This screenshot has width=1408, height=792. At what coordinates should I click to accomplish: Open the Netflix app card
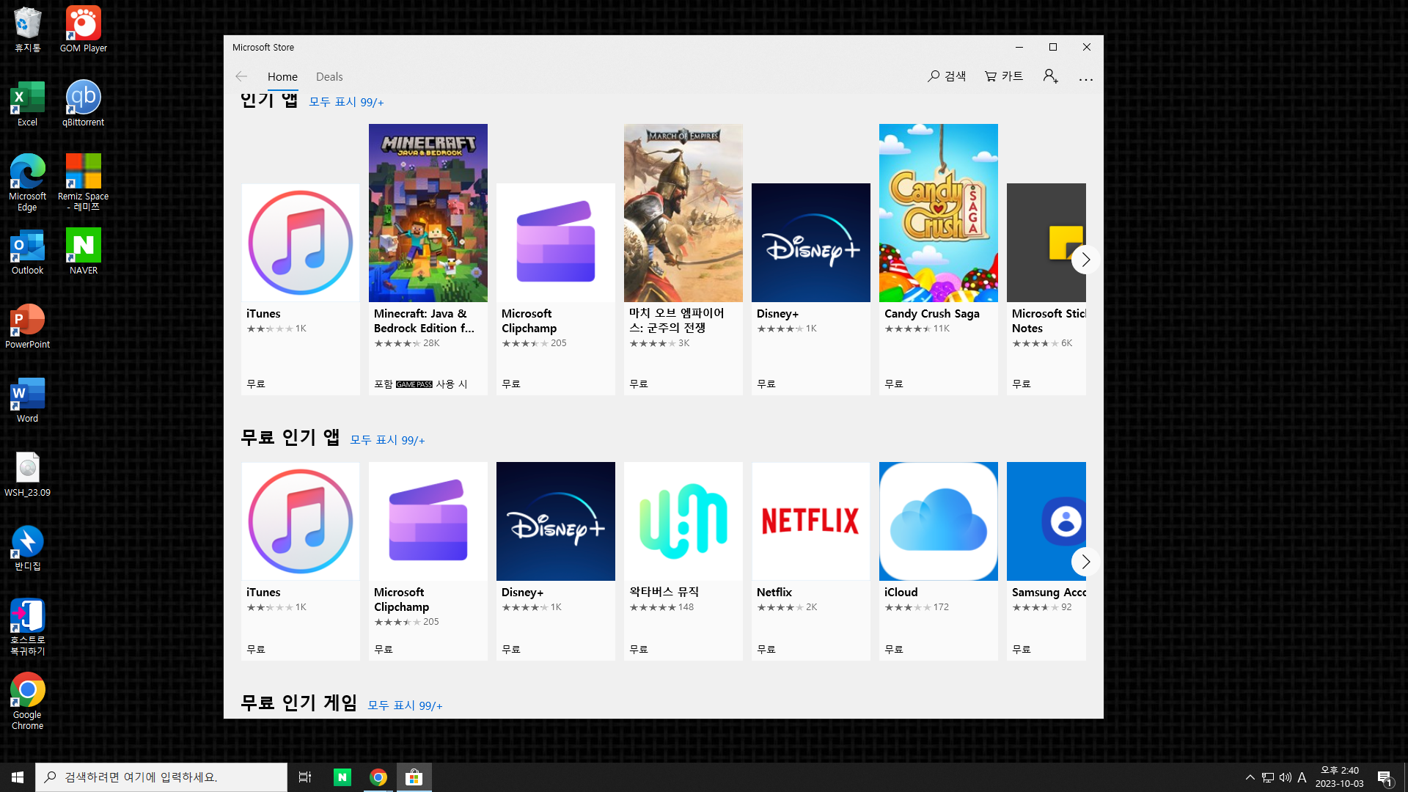pyautogui.click(x=811, y=561)
